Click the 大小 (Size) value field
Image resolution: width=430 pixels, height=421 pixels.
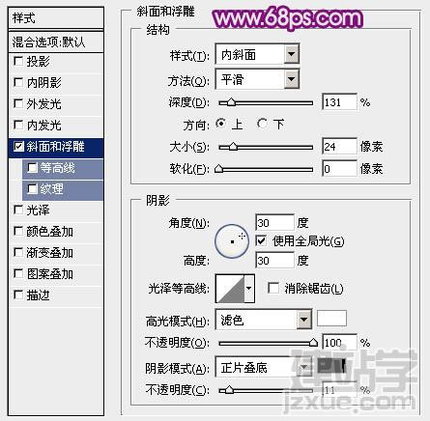339,147
